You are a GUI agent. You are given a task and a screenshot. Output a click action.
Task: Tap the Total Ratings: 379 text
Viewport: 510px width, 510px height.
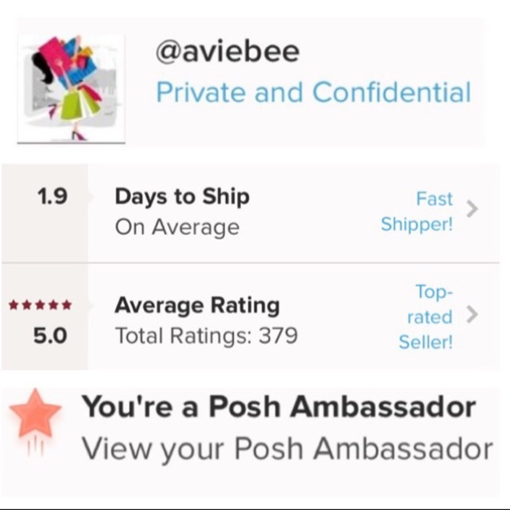(206, 336)
